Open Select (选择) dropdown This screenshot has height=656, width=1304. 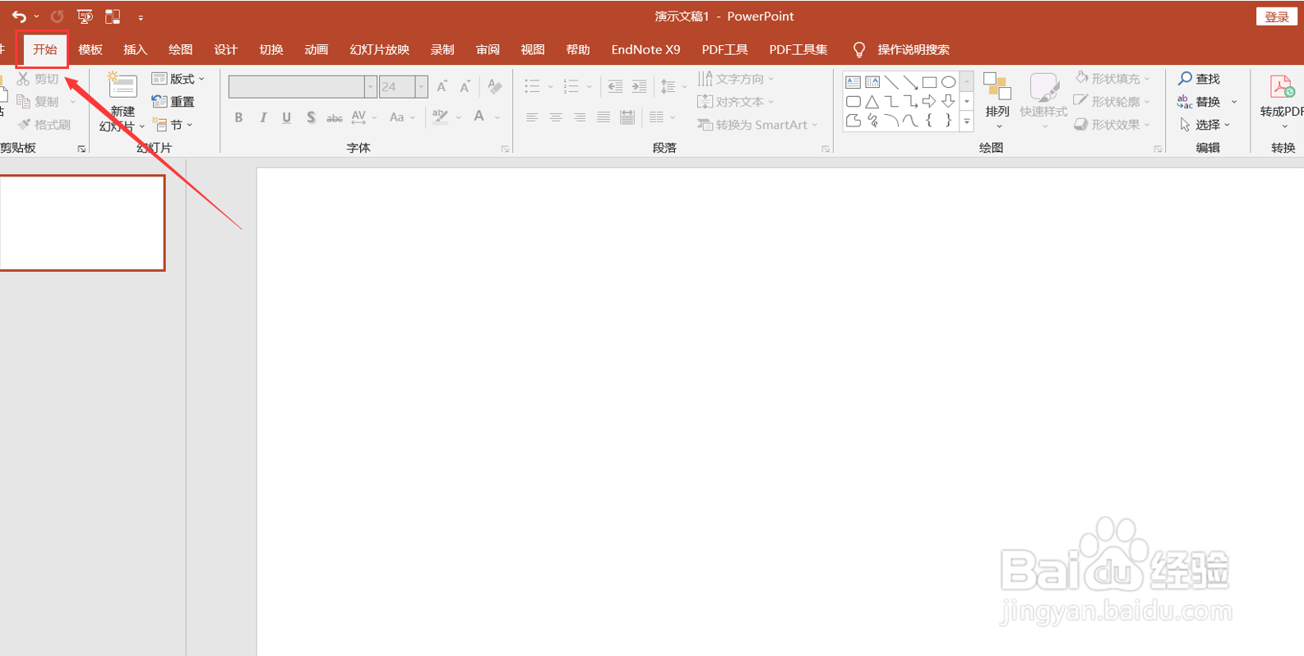[x=1205, y=125]
